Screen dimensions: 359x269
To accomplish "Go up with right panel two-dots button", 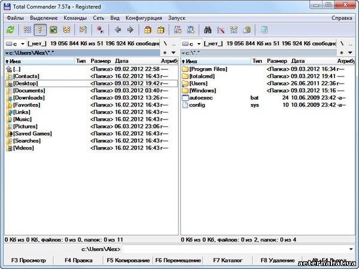I will 351,44.
